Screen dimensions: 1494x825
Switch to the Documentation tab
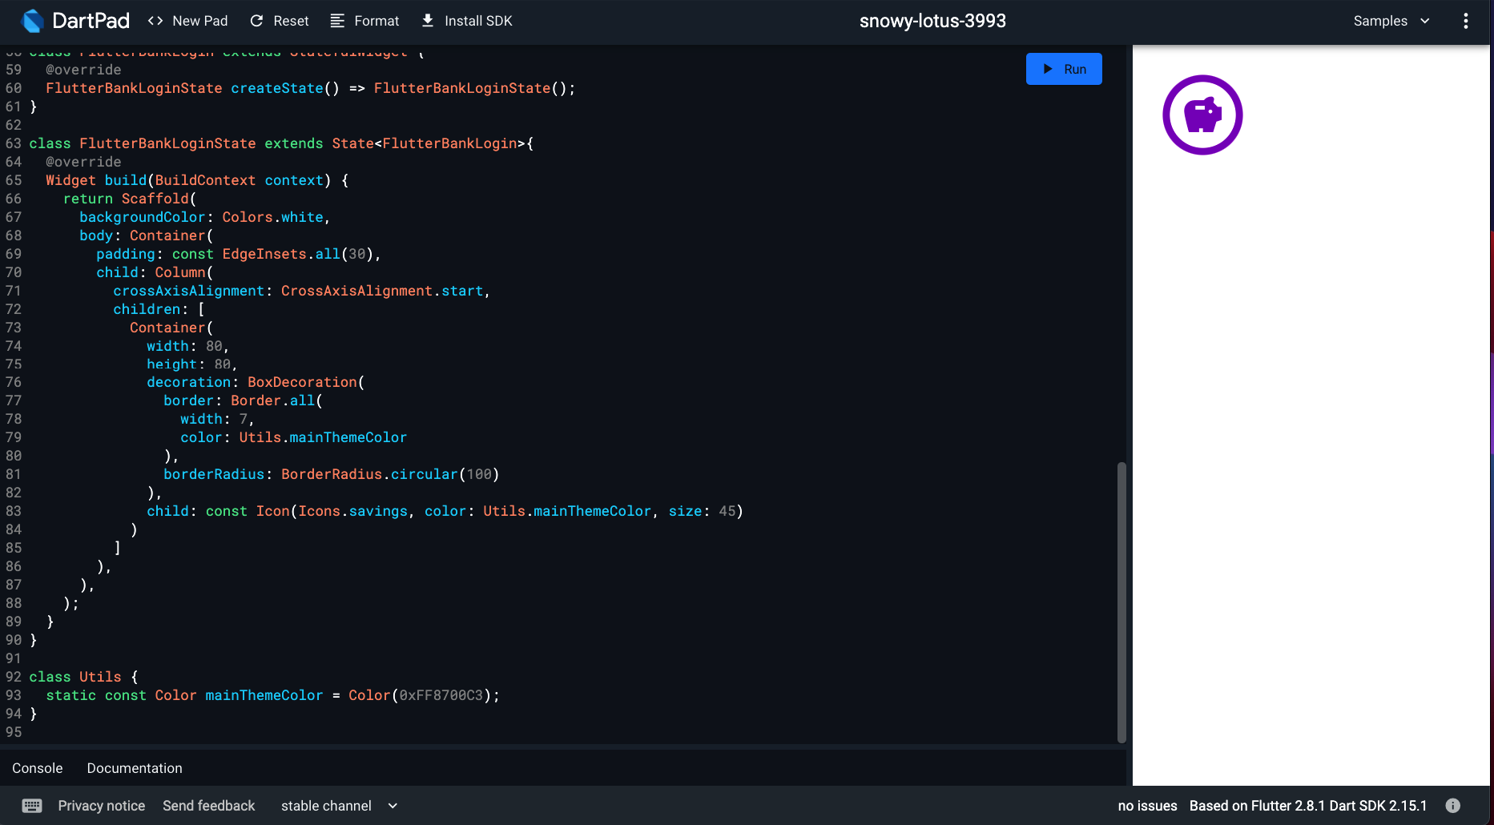[135, 768]
